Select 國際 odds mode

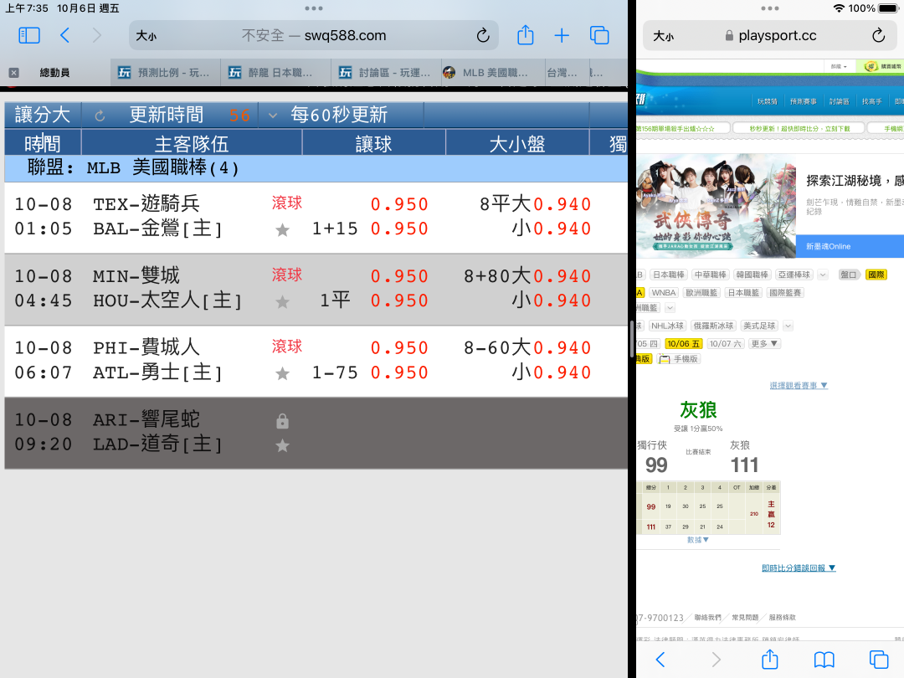[876, 275]
